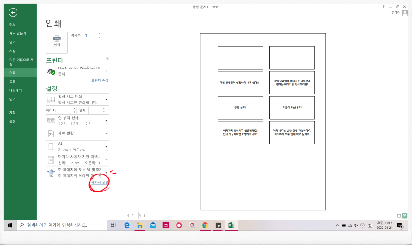Increase the 페이지 start page value
This screenshot has width=412, height=245.
(x=75, y=109)
